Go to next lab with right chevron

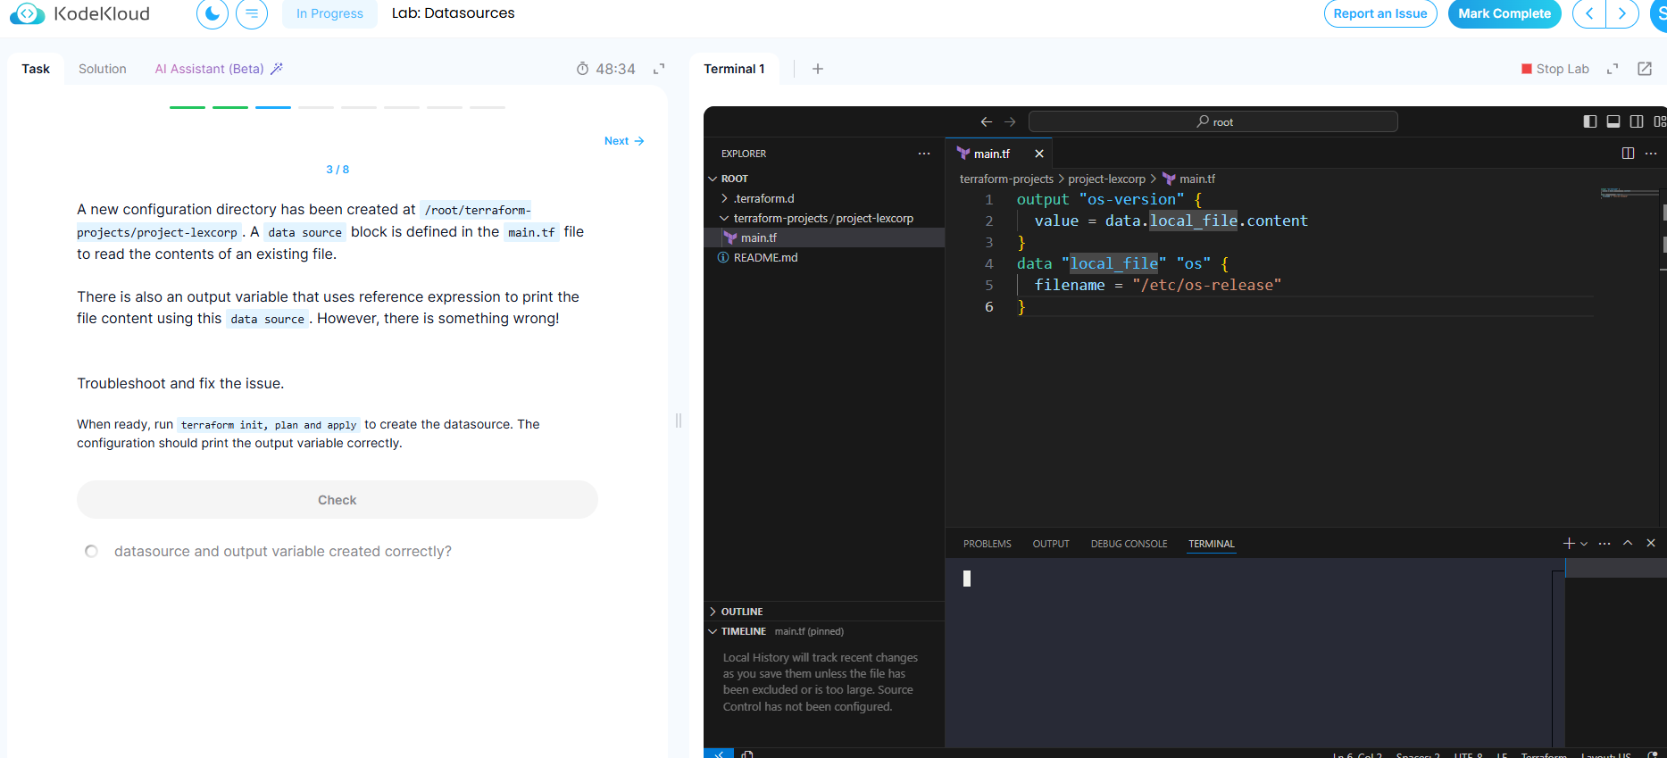pos(1622,13)
